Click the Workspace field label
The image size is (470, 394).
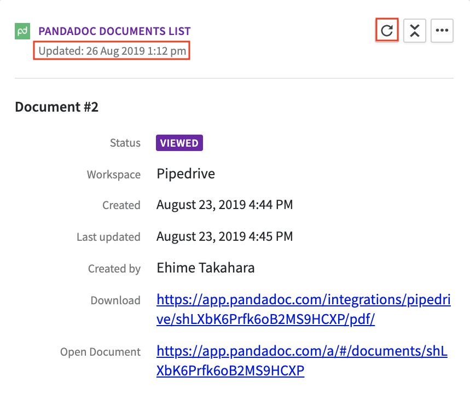coord(113,175)
